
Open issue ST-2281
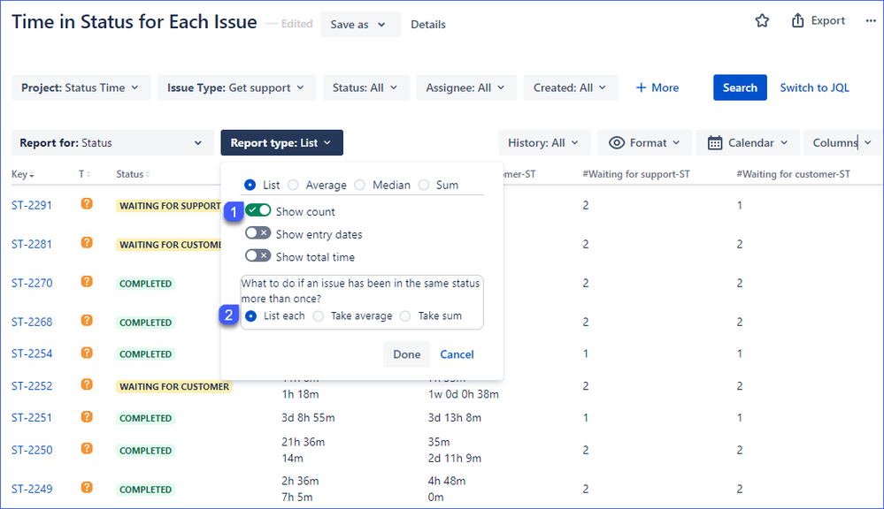(x=32, y=245)
